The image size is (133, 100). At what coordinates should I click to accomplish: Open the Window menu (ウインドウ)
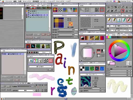[x=60, y=1]
